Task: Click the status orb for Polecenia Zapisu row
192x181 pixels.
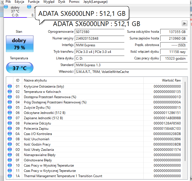Action: tap(10, 129)
